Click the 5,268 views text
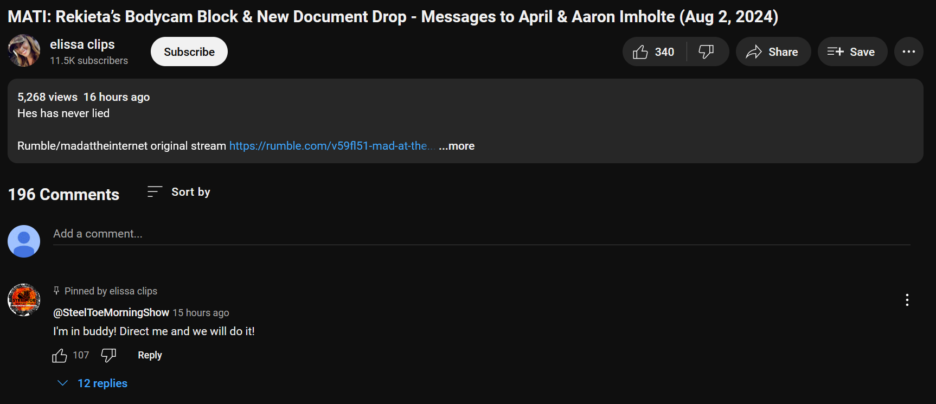The width and height of the screenshot is (936, 404). tap(48, 97)
